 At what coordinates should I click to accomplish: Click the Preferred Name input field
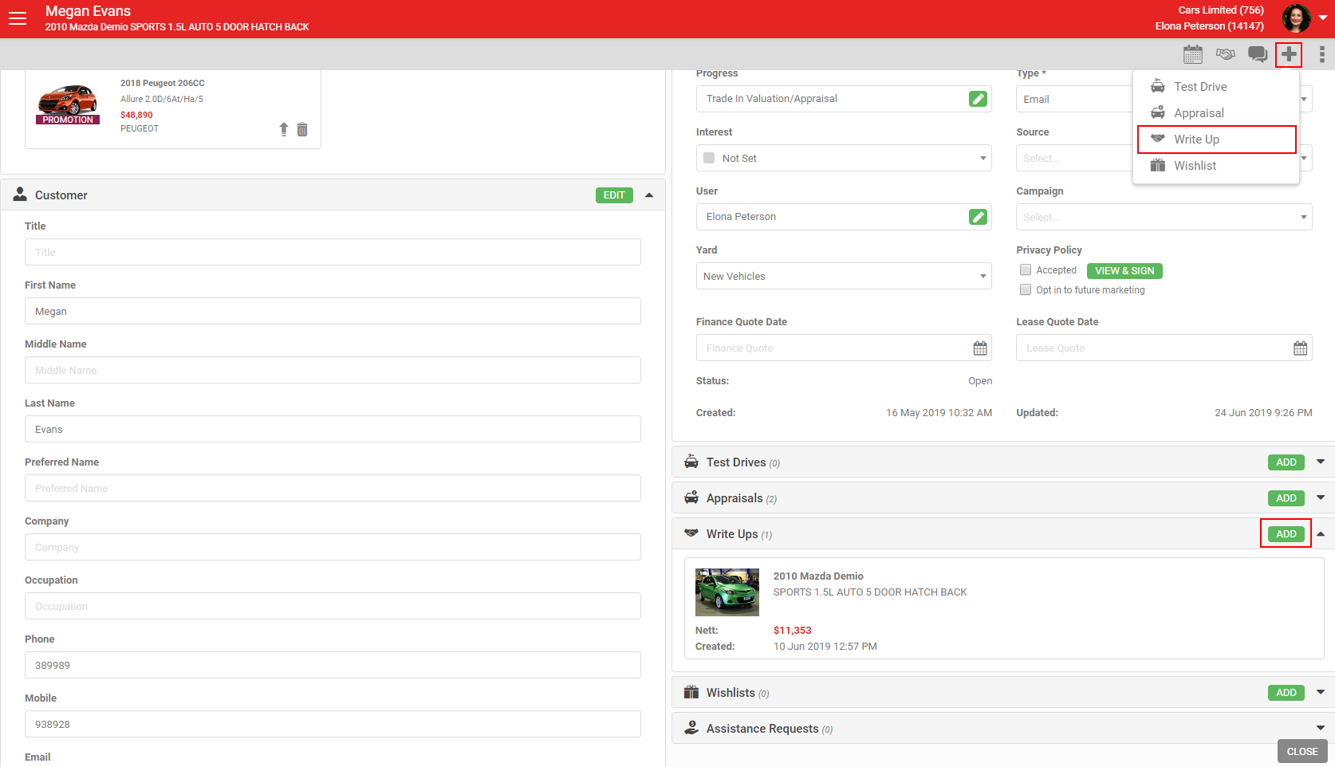tap(333, 488)
